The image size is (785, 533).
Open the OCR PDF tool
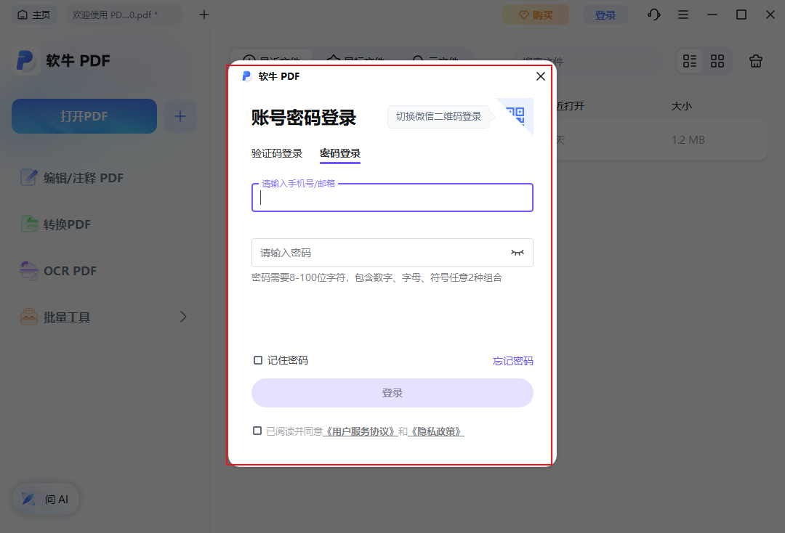(x=58, y=271)
